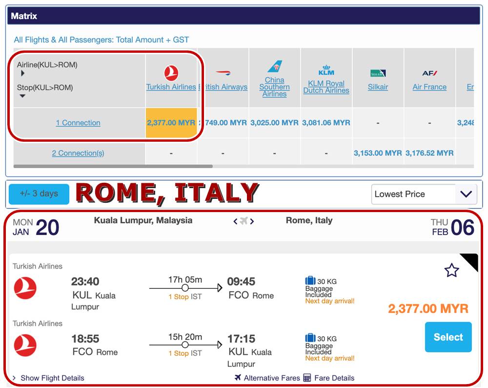Click the luggage icon on outbound flight

[x=310, y=280]
